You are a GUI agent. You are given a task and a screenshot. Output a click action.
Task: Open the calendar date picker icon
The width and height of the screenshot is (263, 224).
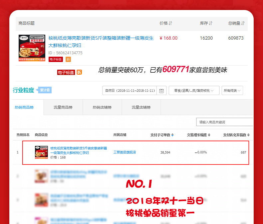pos(161,91)
